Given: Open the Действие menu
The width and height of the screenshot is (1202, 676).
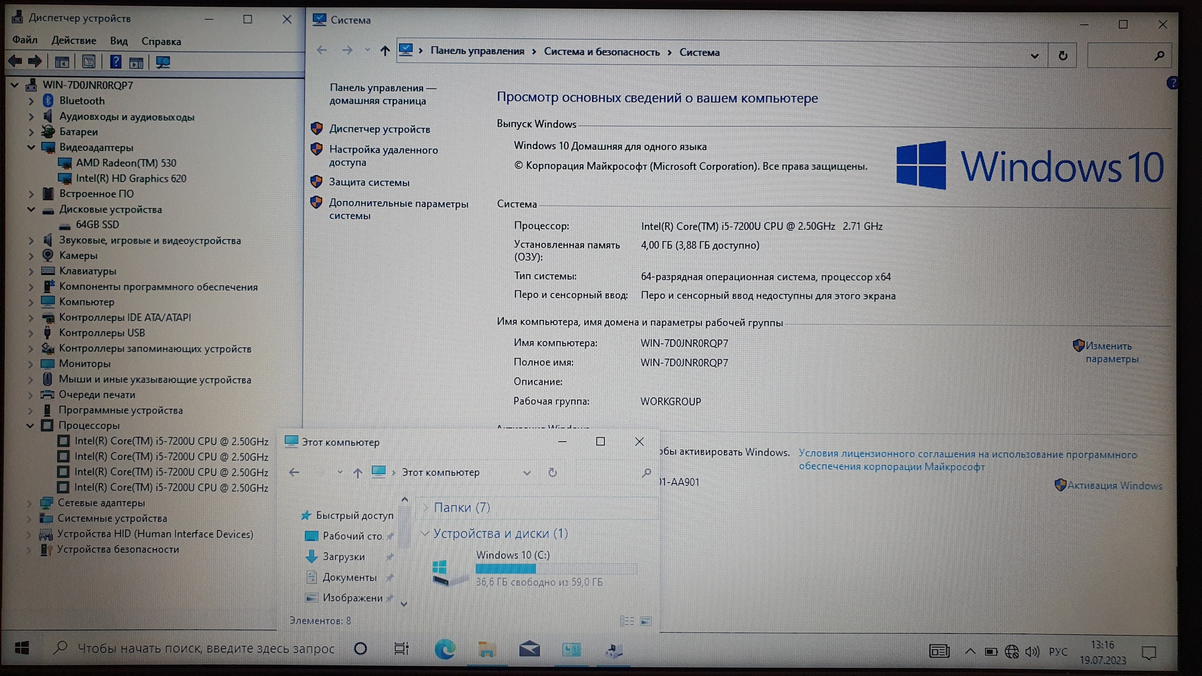Looking at the screenshot, I should click(73, 40).
